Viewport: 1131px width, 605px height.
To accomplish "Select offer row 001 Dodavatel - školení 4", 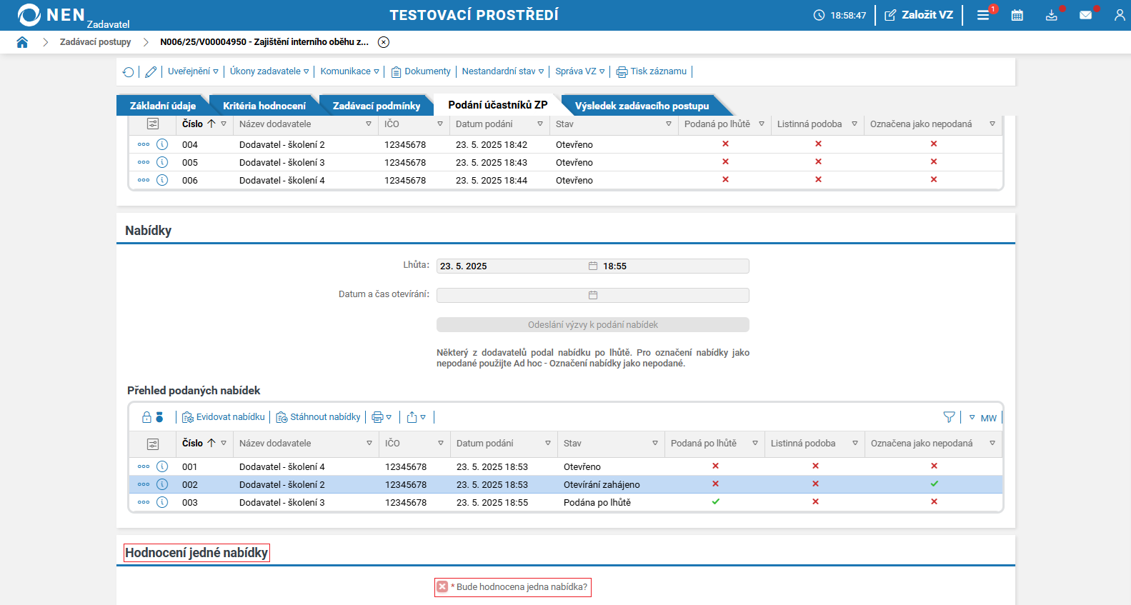I will (281, 466).
